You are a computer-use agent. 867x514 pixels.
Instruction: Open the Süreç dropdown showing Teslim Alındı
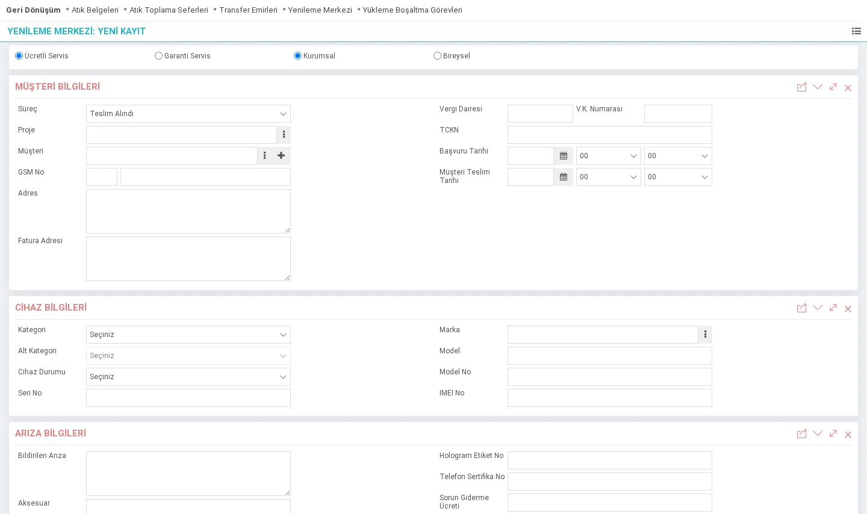point(188,114)
